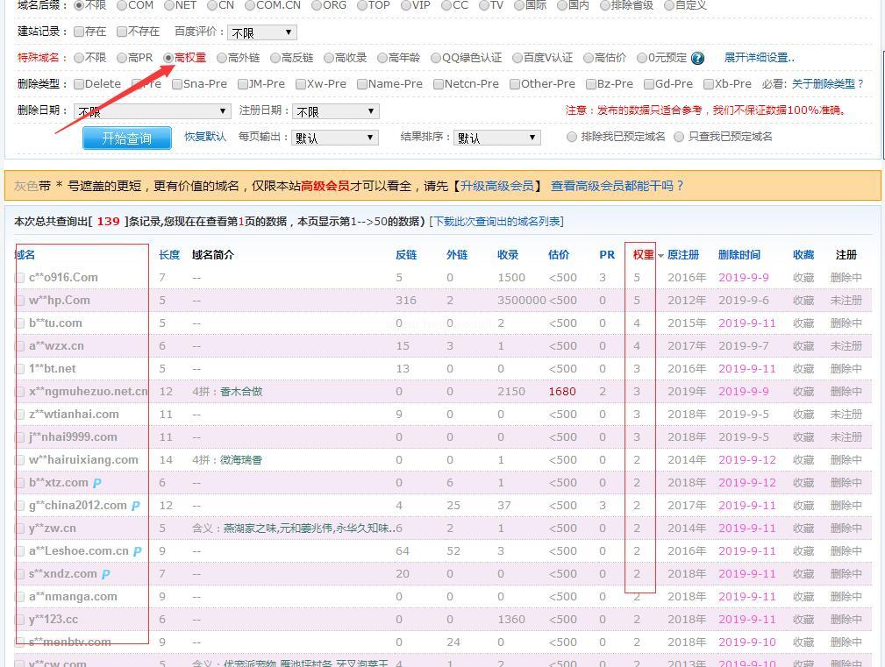Expand the 删除日期 dropdown
This screenshot has width=885, height=667.
[153, 111]
